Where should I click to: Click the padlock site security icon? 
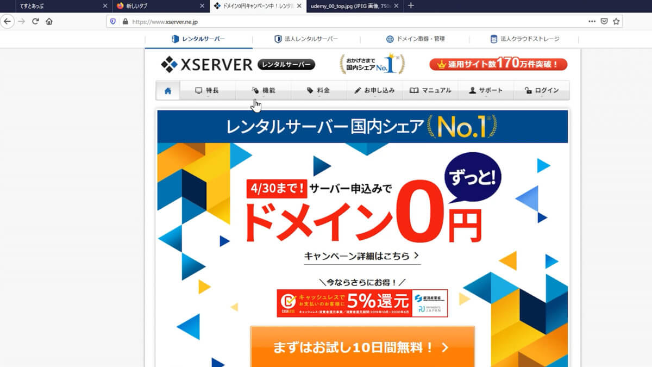[125, 22]
